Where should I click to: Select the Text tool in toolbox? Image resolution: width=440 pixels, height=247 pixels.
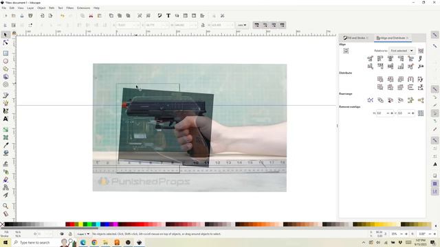click(x=5, y=119)
